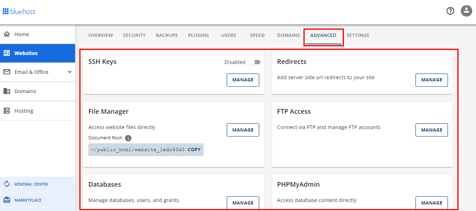This screenshot has width=476, height=211.
Task: Expand the Email & Office chevron
Action: [70, 72]
